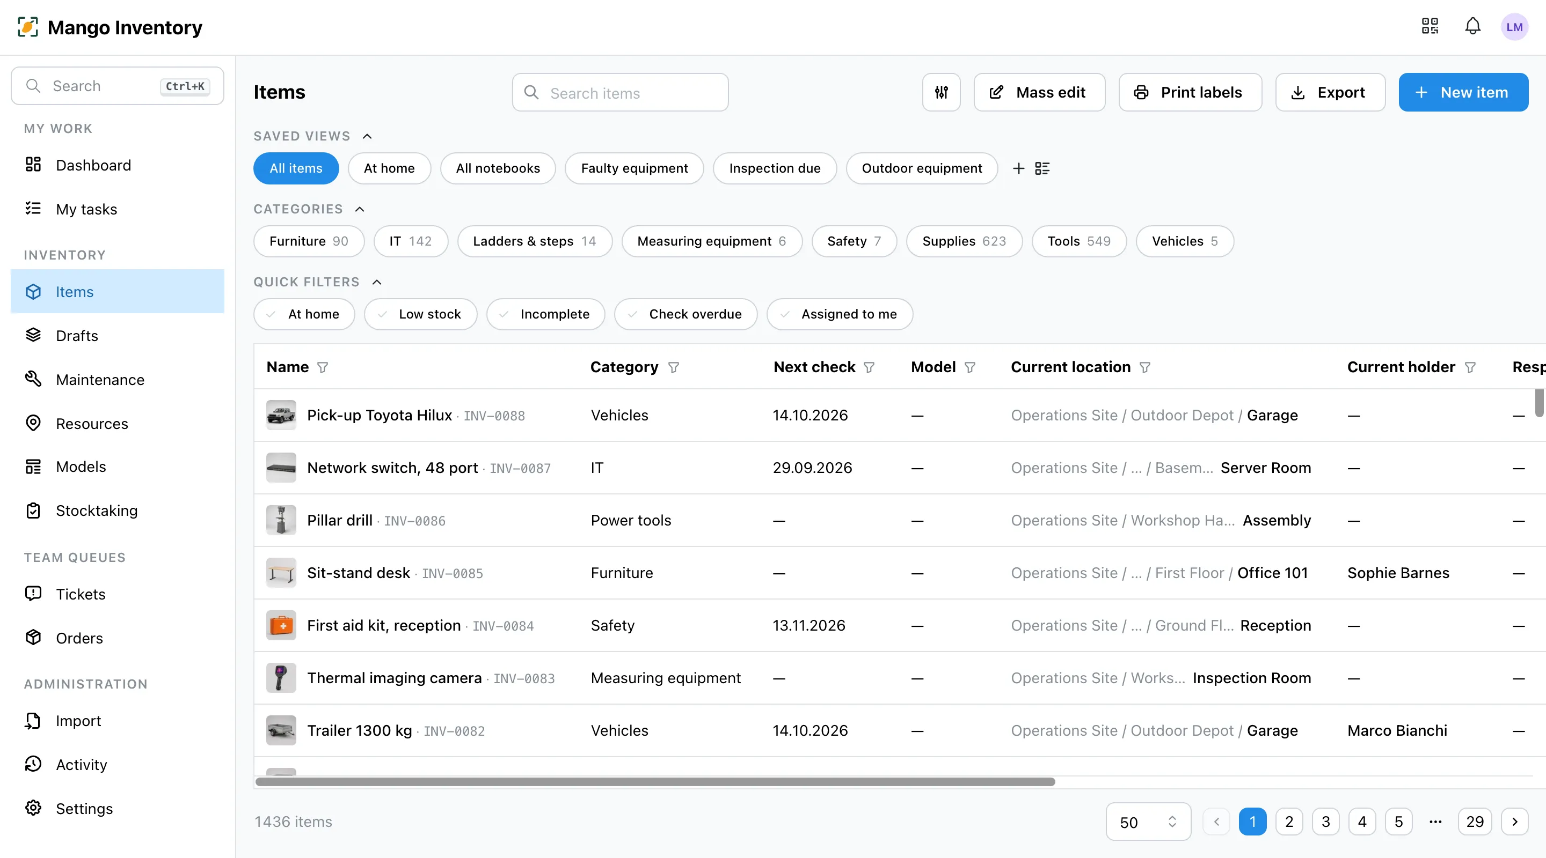Click the Import icon in sidebar
1546x858 pixels.
point(34,720)
